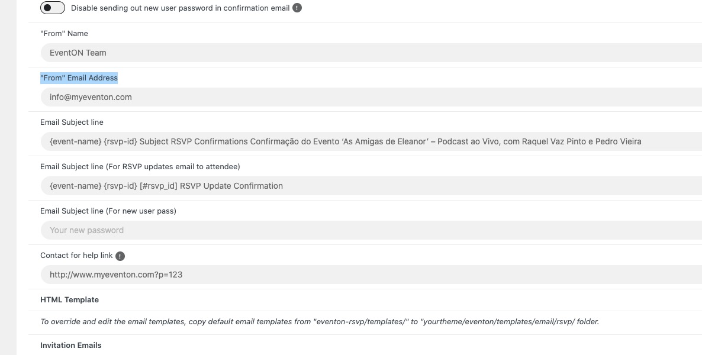Screen dimensions: 702x355
Task: Click the http://www.myeventon.com?p=123 help link field
Action: click(x=371, y=275)
